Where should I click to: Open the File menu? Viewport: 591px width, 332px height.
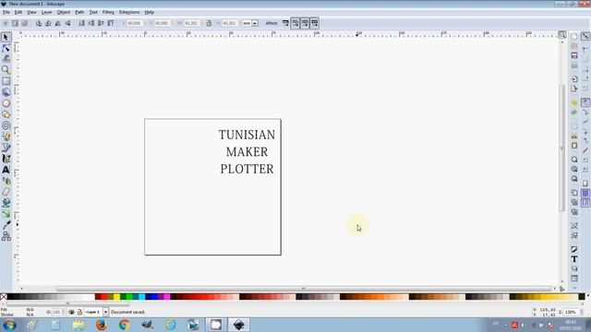6,12
